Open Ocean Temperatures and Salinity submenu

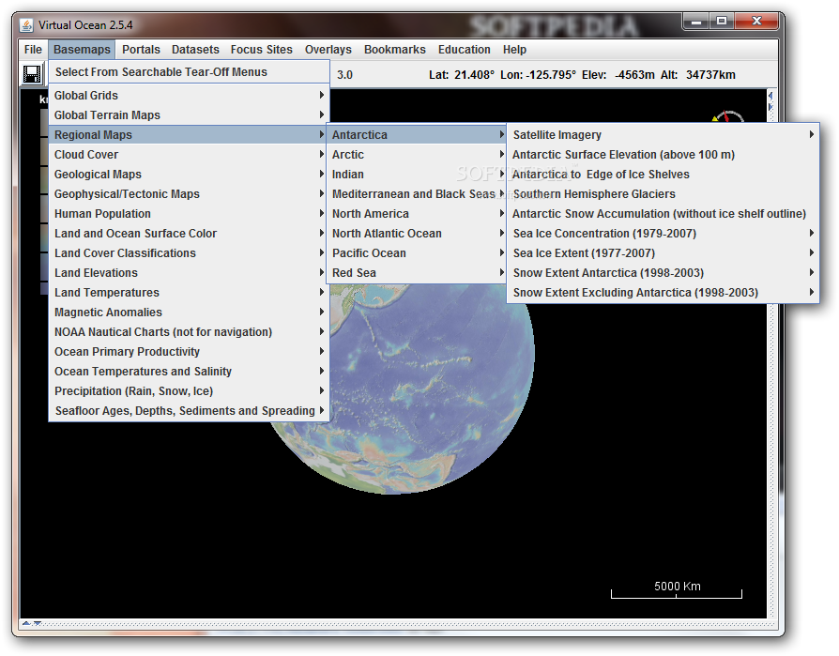[189, 372]
